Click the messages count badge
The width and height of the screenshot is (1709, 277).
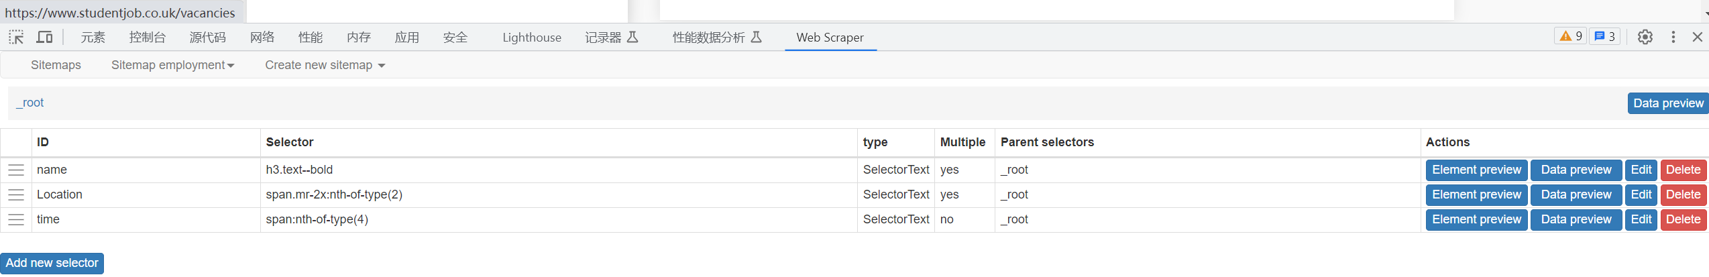1604,36
